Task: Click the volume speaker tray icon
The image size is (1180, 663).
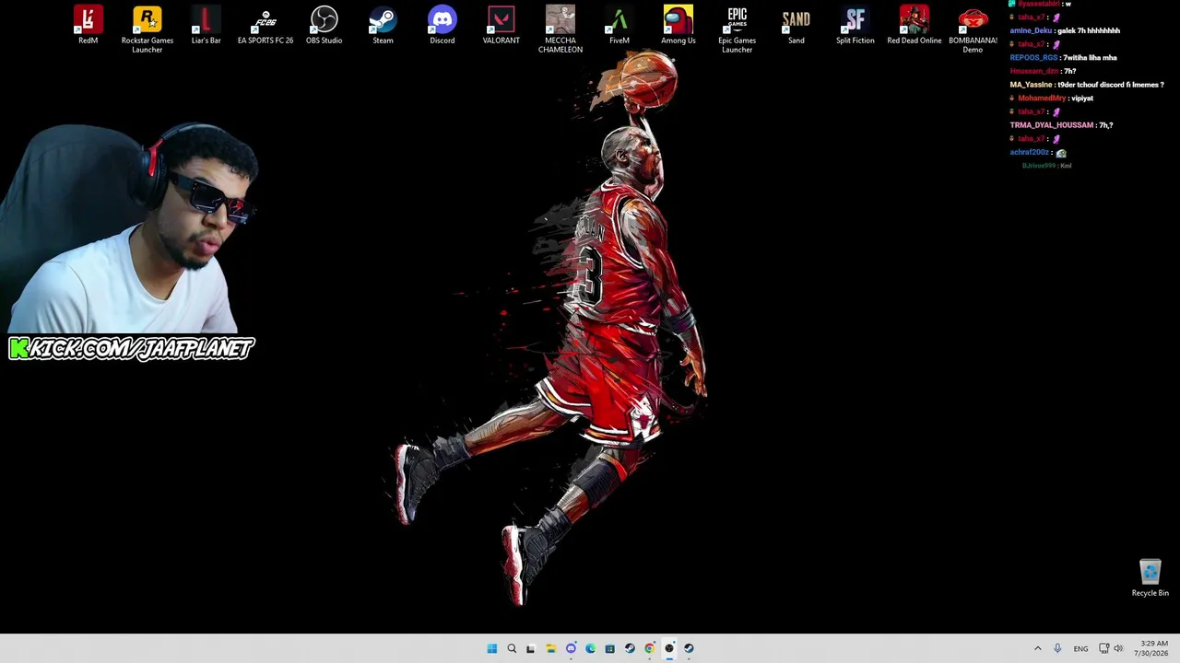Action: pyautogui.click(x=1118, y=648)
